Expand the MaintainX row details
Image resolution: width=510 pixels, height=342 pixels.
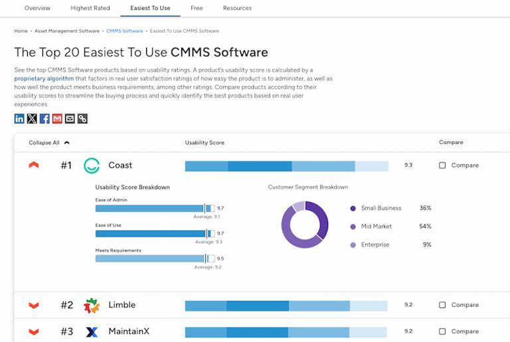[34, 332]
